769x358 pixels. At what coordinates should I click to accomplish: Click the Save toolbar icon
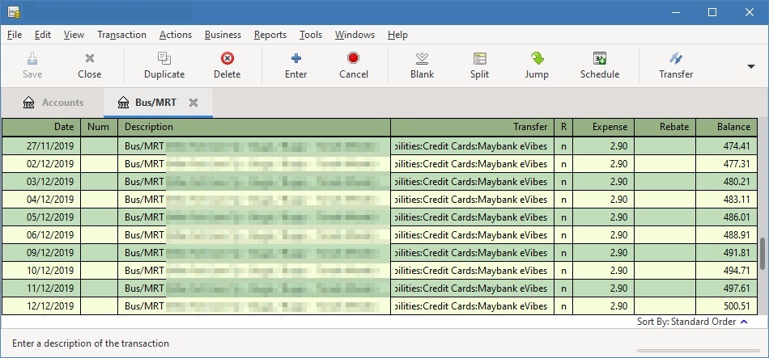pos(32,59)
